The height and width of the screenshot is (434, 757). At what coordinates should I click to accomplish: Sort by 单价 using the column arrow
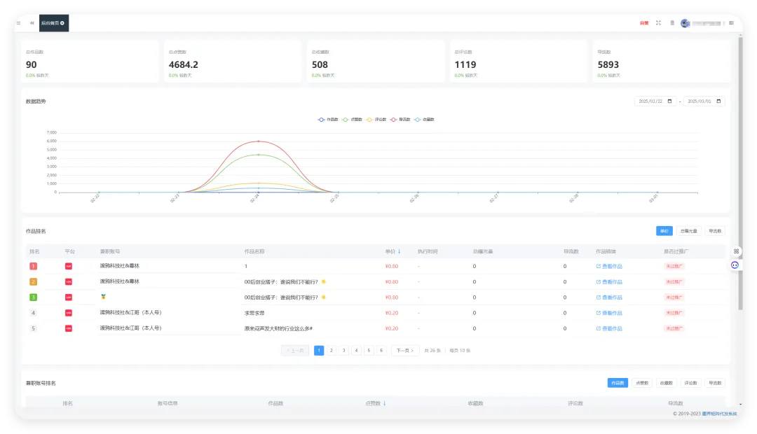400,251
